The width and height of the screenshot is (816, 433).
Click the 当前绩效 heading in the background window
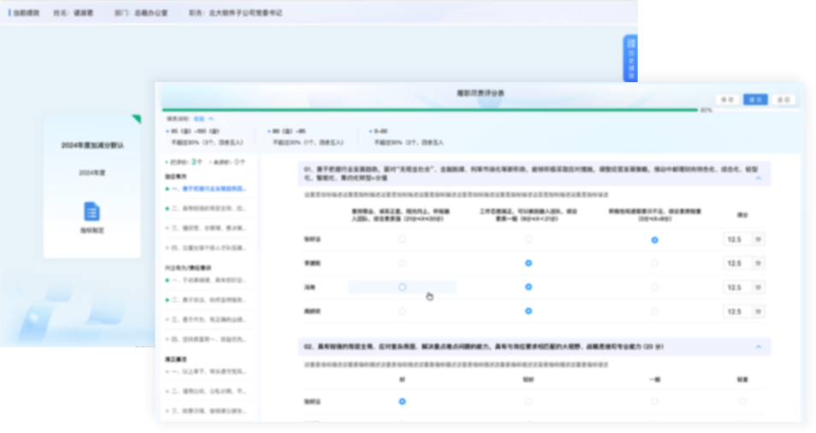click(x=26, y=13)
